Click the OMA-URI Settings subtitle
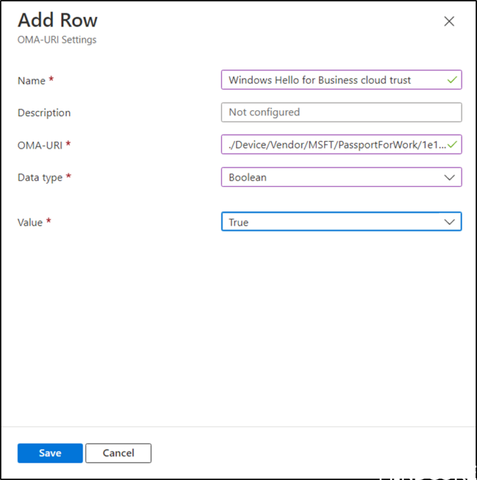 [x=57, y=40]
